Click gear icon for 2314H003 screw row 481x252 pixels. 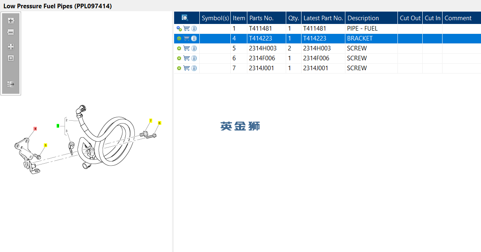pyautogui.click(x=179, y=48)
